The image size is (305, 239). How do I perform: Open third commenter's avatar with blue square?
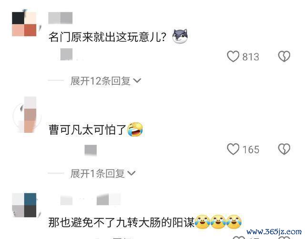25,205
